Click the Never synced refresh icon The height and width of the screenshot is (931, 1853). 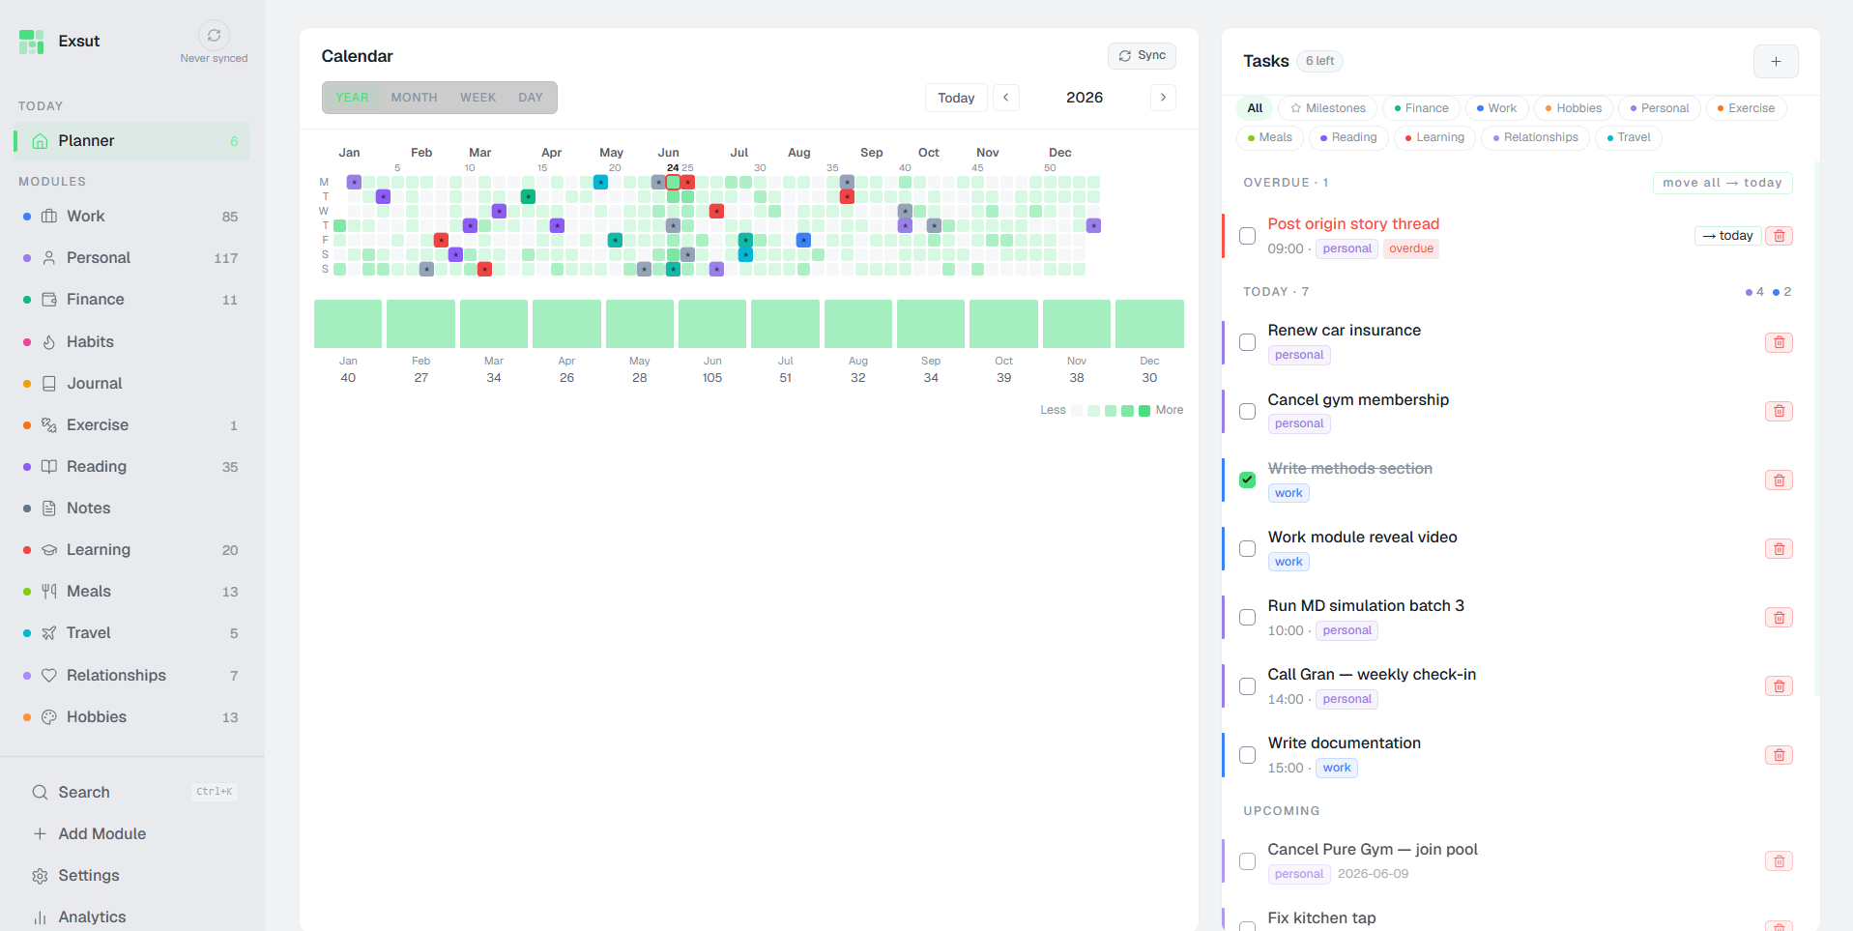click(214, 35)
